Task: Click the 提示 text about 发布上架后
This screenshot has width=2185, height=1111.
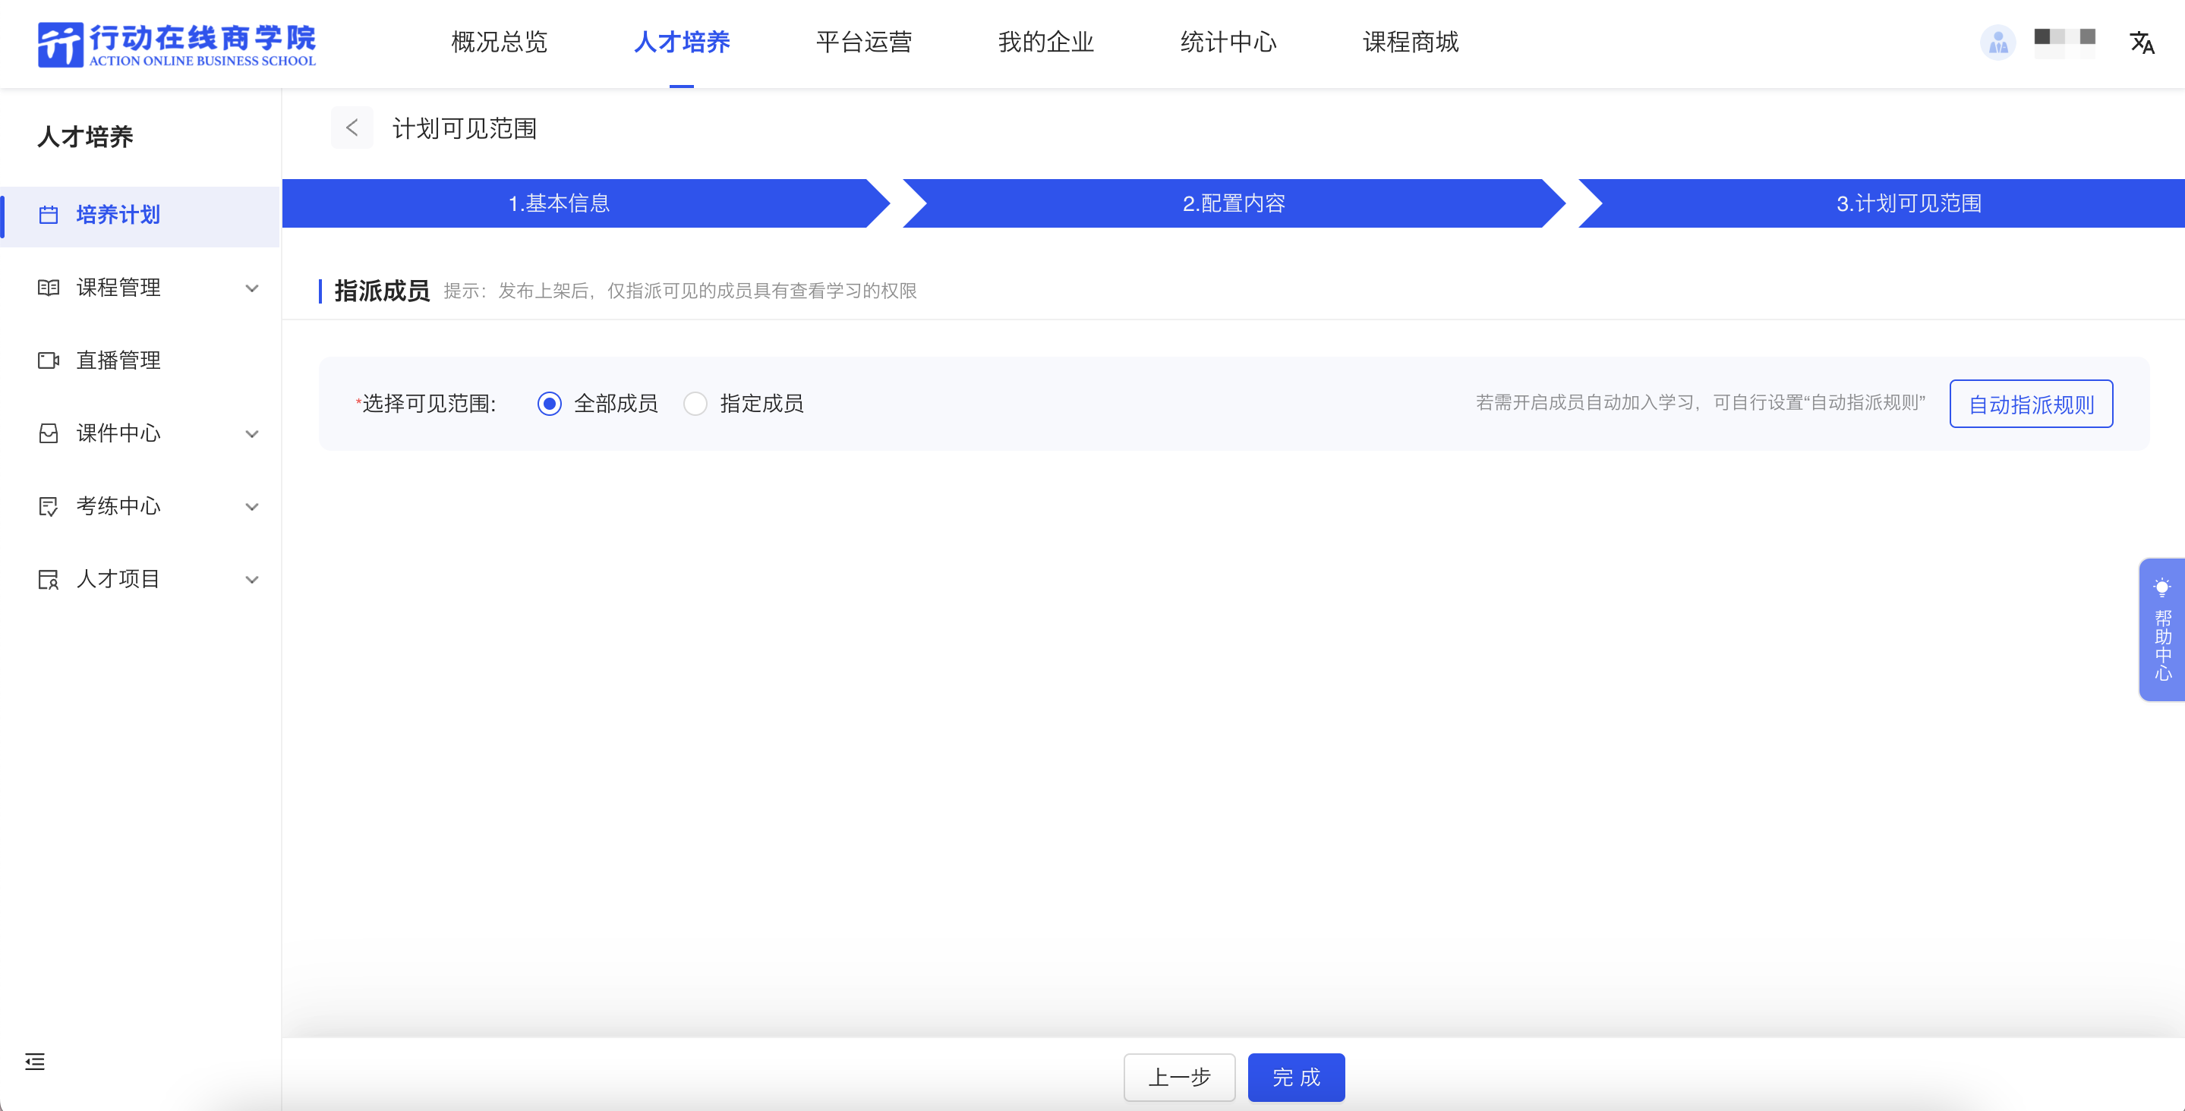Action: click(680, 291)
